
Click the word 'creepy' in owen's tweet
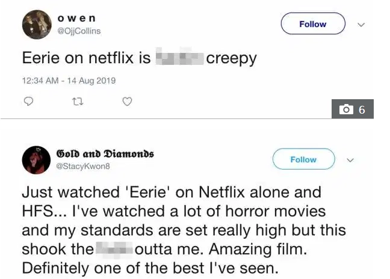coord(231,58)
